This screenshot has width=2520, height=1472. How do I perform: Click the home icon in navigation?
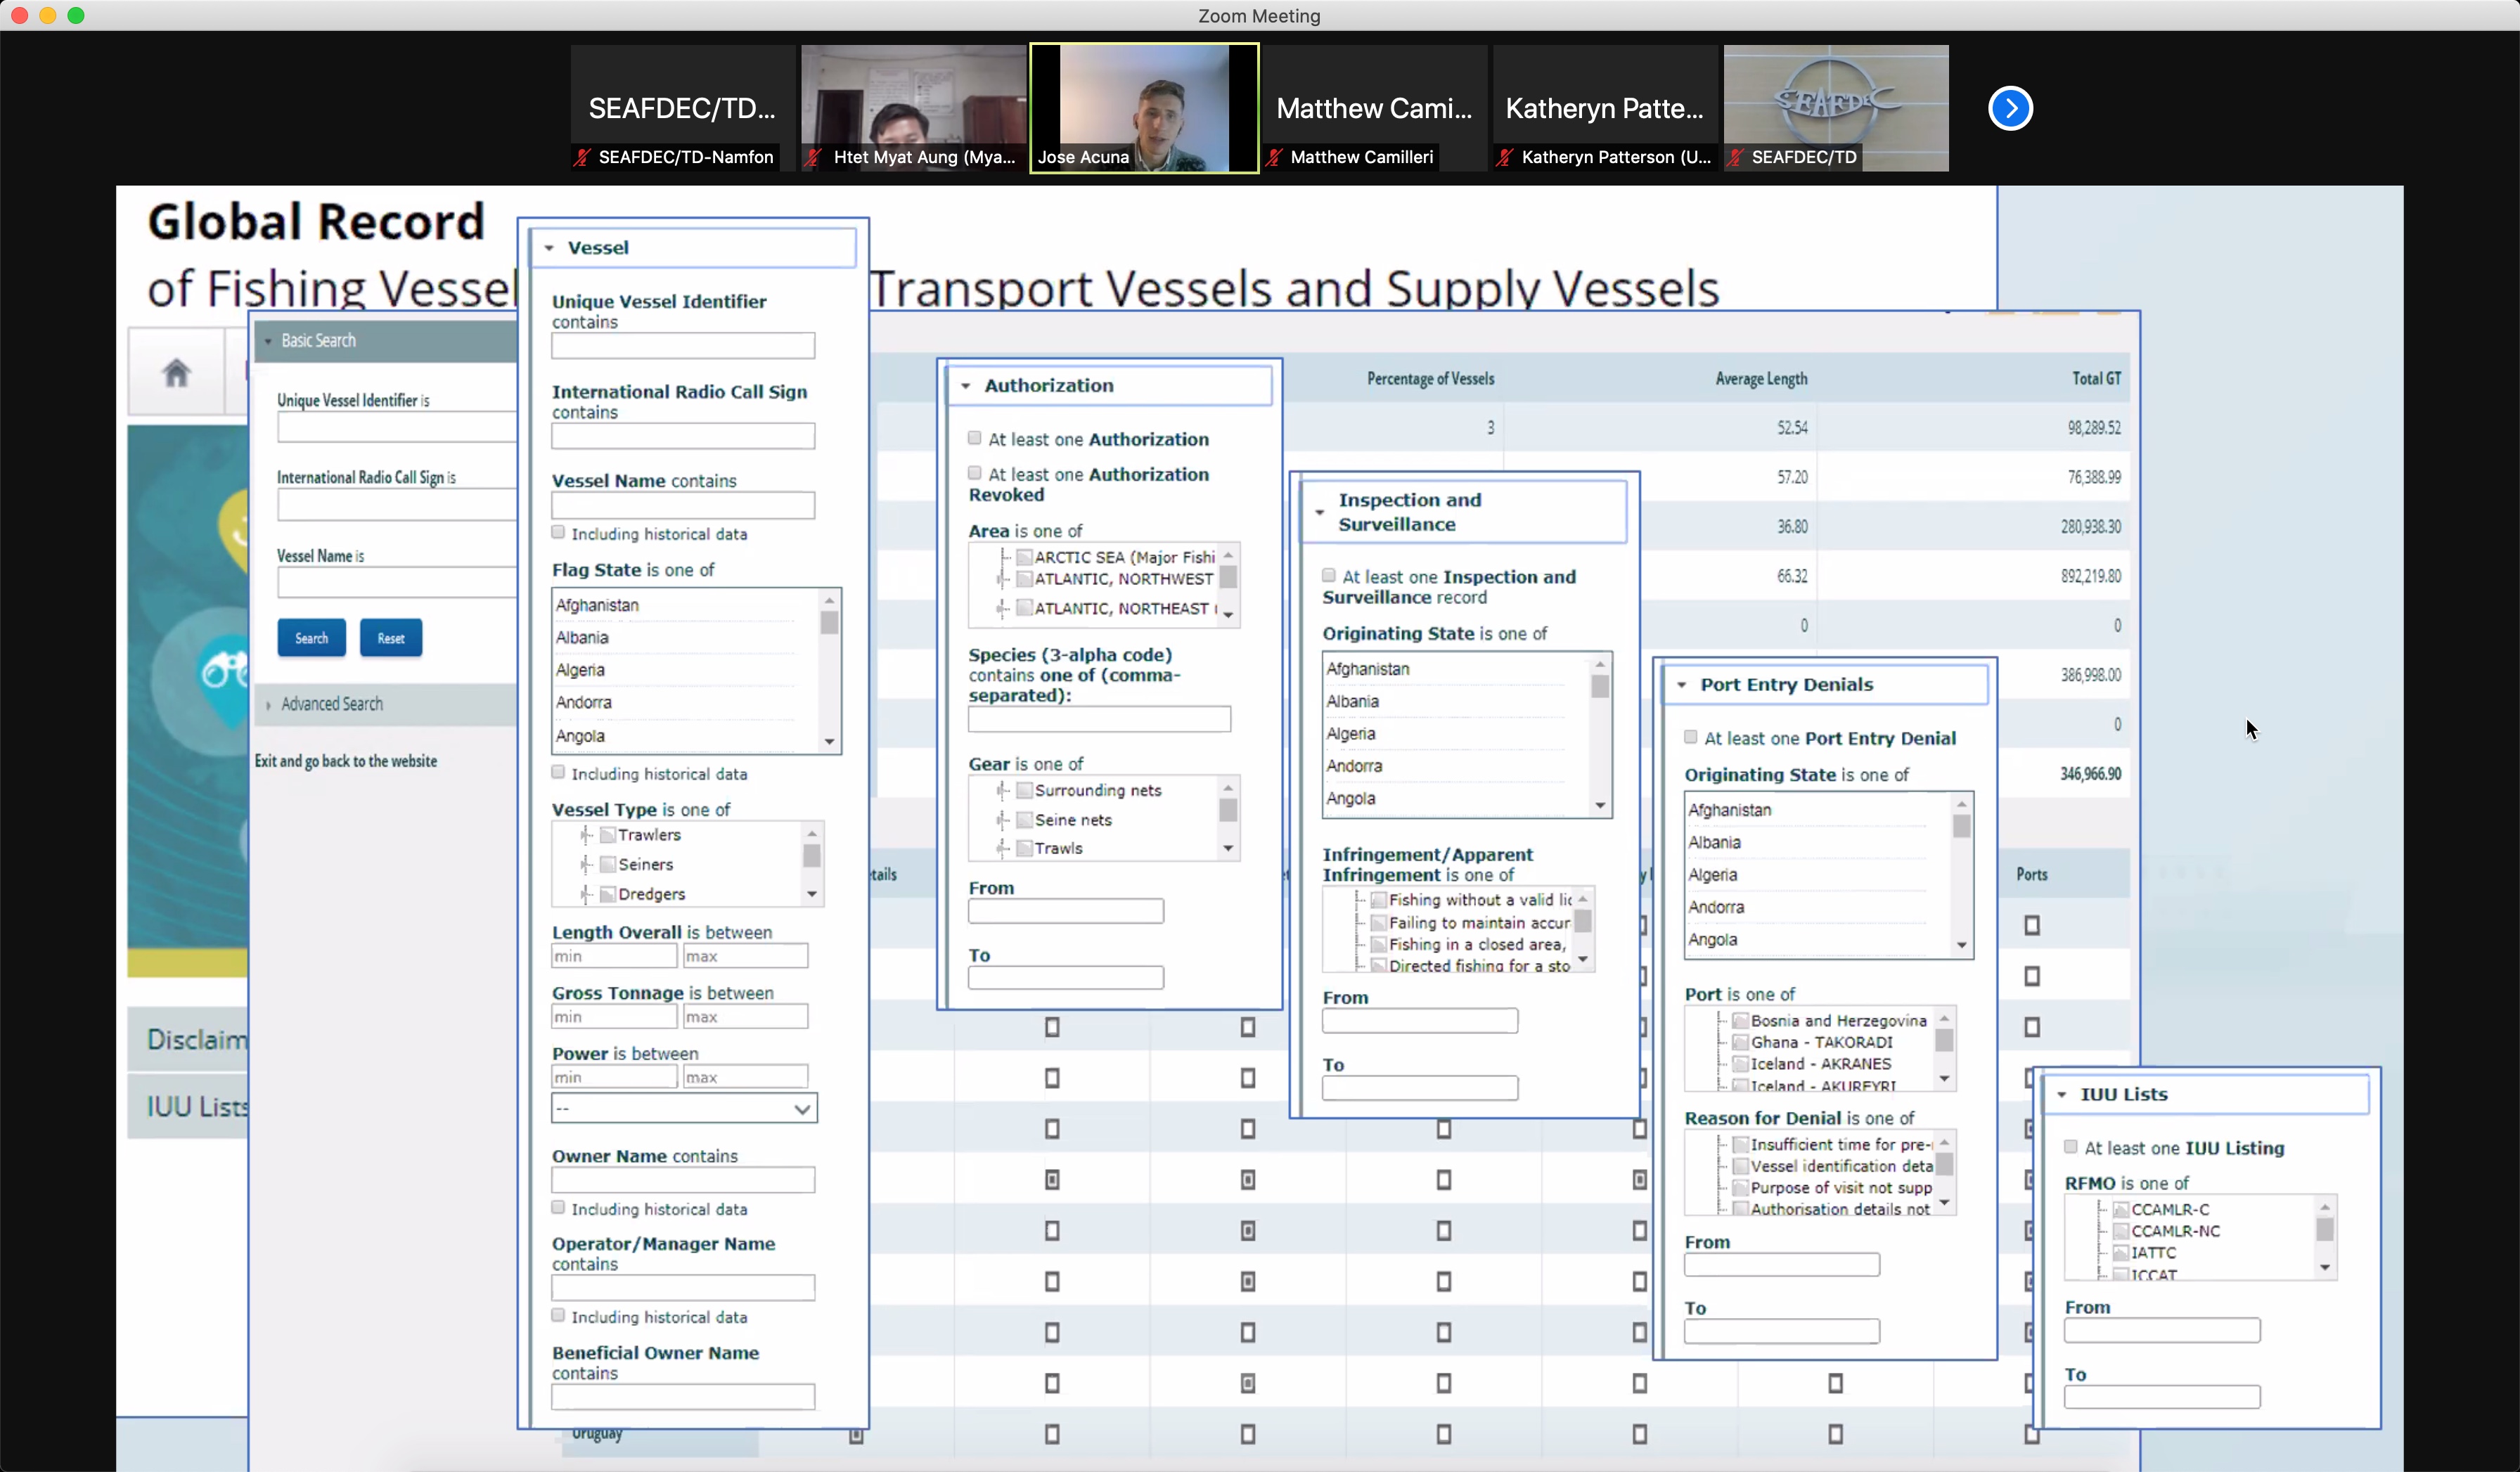(x=176, y=373)
